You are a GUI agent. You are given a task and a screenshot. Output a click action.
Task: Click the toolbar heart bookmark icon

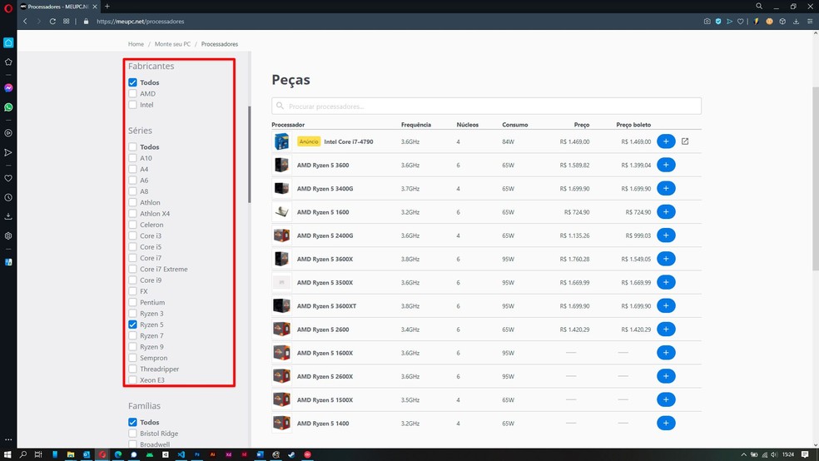click(x=740, y=22)
